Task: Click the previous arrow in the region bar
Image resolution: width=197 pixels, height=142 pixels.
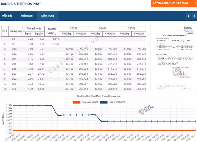Action: [x=188, y=16]
